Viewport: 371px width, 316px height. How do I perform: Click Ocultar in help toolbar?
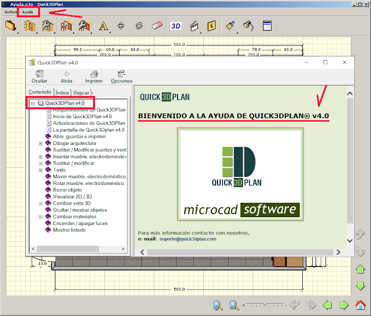tap(40, 77)
